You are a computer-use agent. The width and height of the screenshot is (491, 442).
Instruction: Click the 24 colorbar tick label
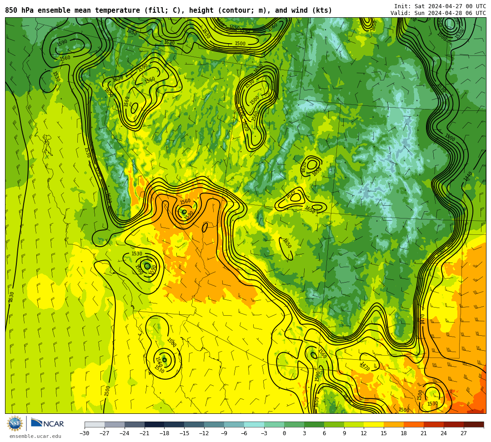pos(444,433)
